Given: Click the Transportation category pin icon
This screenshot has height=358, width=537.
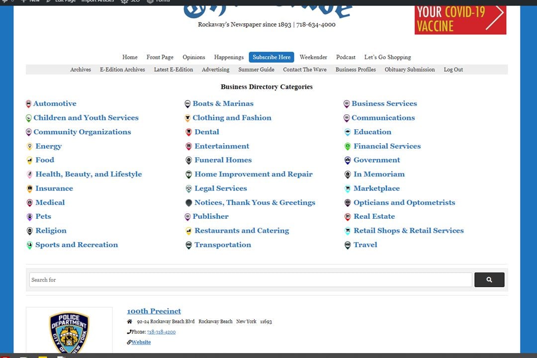Looking at the screenshot, I should 188,245.
